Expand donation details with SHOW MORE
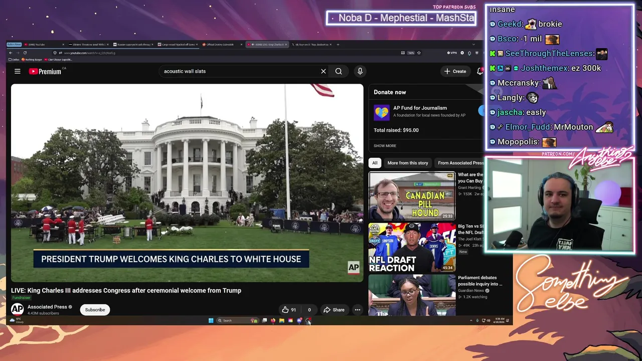Viewport: 642px width, 361px height. 385,146
